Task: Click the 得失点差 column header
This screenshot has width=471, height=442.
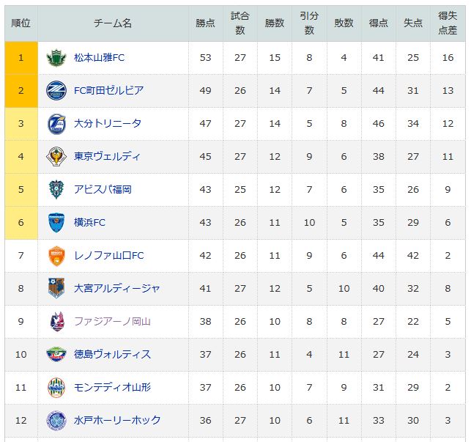Action: [x=448, y=23]
